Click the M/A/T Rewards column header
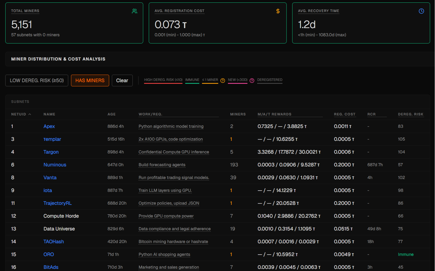Image resolution: width=435 pixels, height=271 pixels. tap(274, 114)
